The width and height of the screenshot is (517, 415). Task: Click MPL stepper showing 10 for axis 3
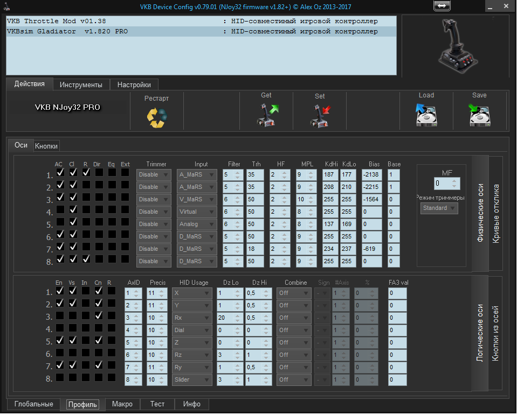[x=306, y=200]
